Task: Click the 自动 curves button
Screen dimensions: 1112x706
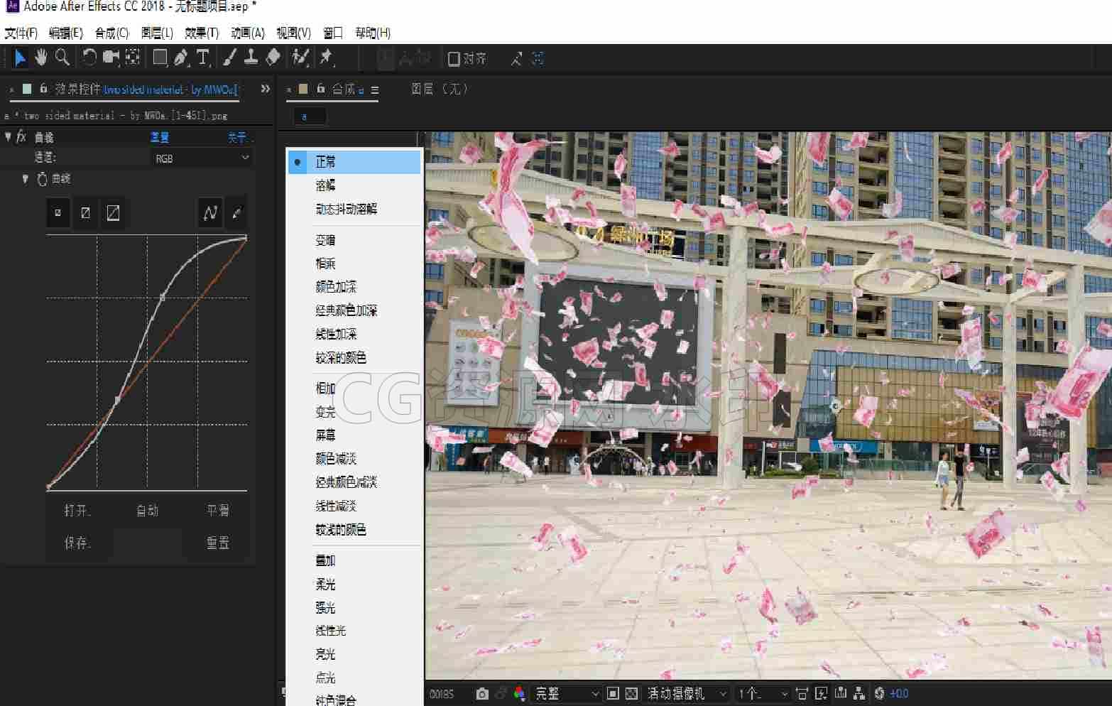Action: click(147, 511)
